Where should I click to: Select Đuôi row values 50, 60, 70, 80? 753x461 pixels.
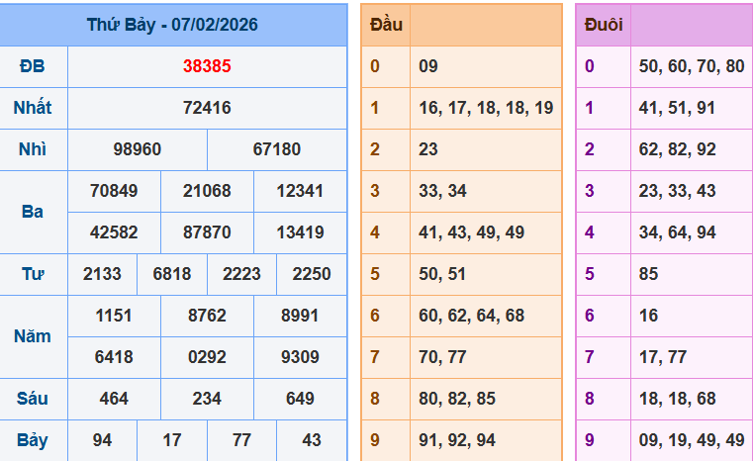tap(692, 67)
